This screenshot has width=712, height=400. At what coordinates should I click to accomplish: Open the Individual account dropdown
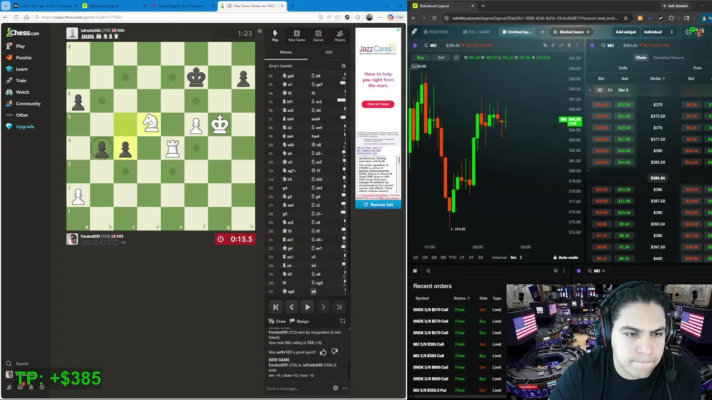pos(659,32)
